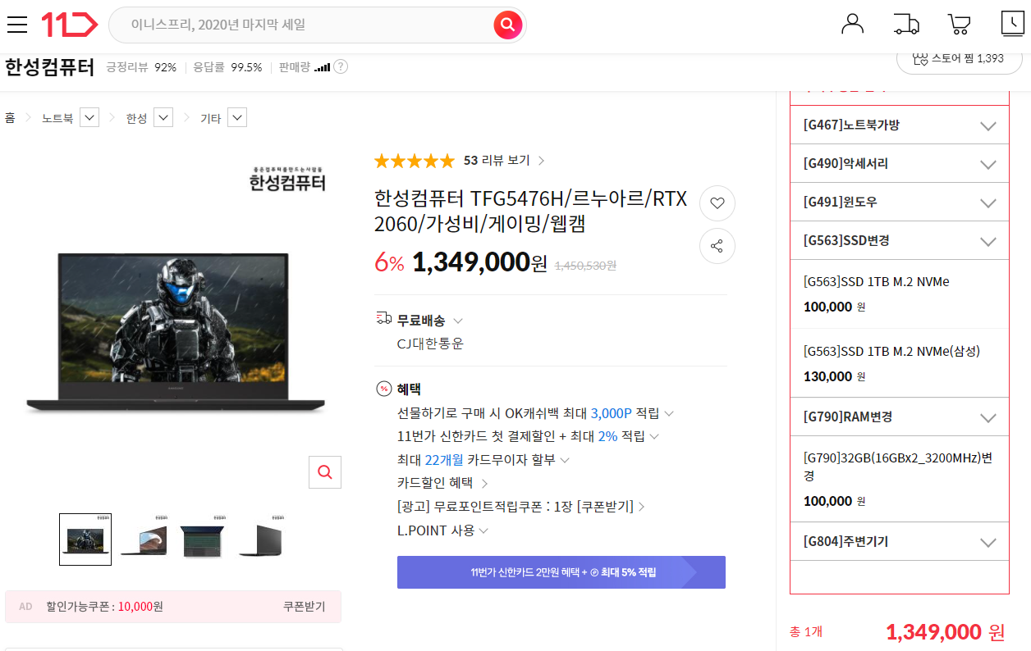This screenshot has width=1031, height=651.
Task: Open the 카드할인 혜택 link
Action: click(x=442, y=483)
